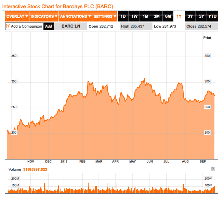Switch chart range to 1D

coord(123,16)
